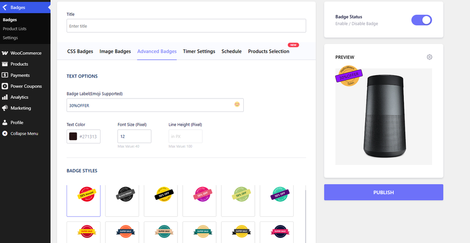The height and width of the screenshot is (243, 470).
Task: Select the teal Super Sale badge style
Action: pos(161,232)
